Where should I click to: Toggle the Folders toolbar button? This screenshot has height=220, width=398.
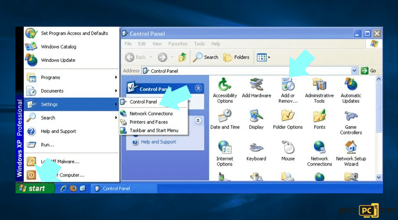pyautogui.click(x=236, y=58)
